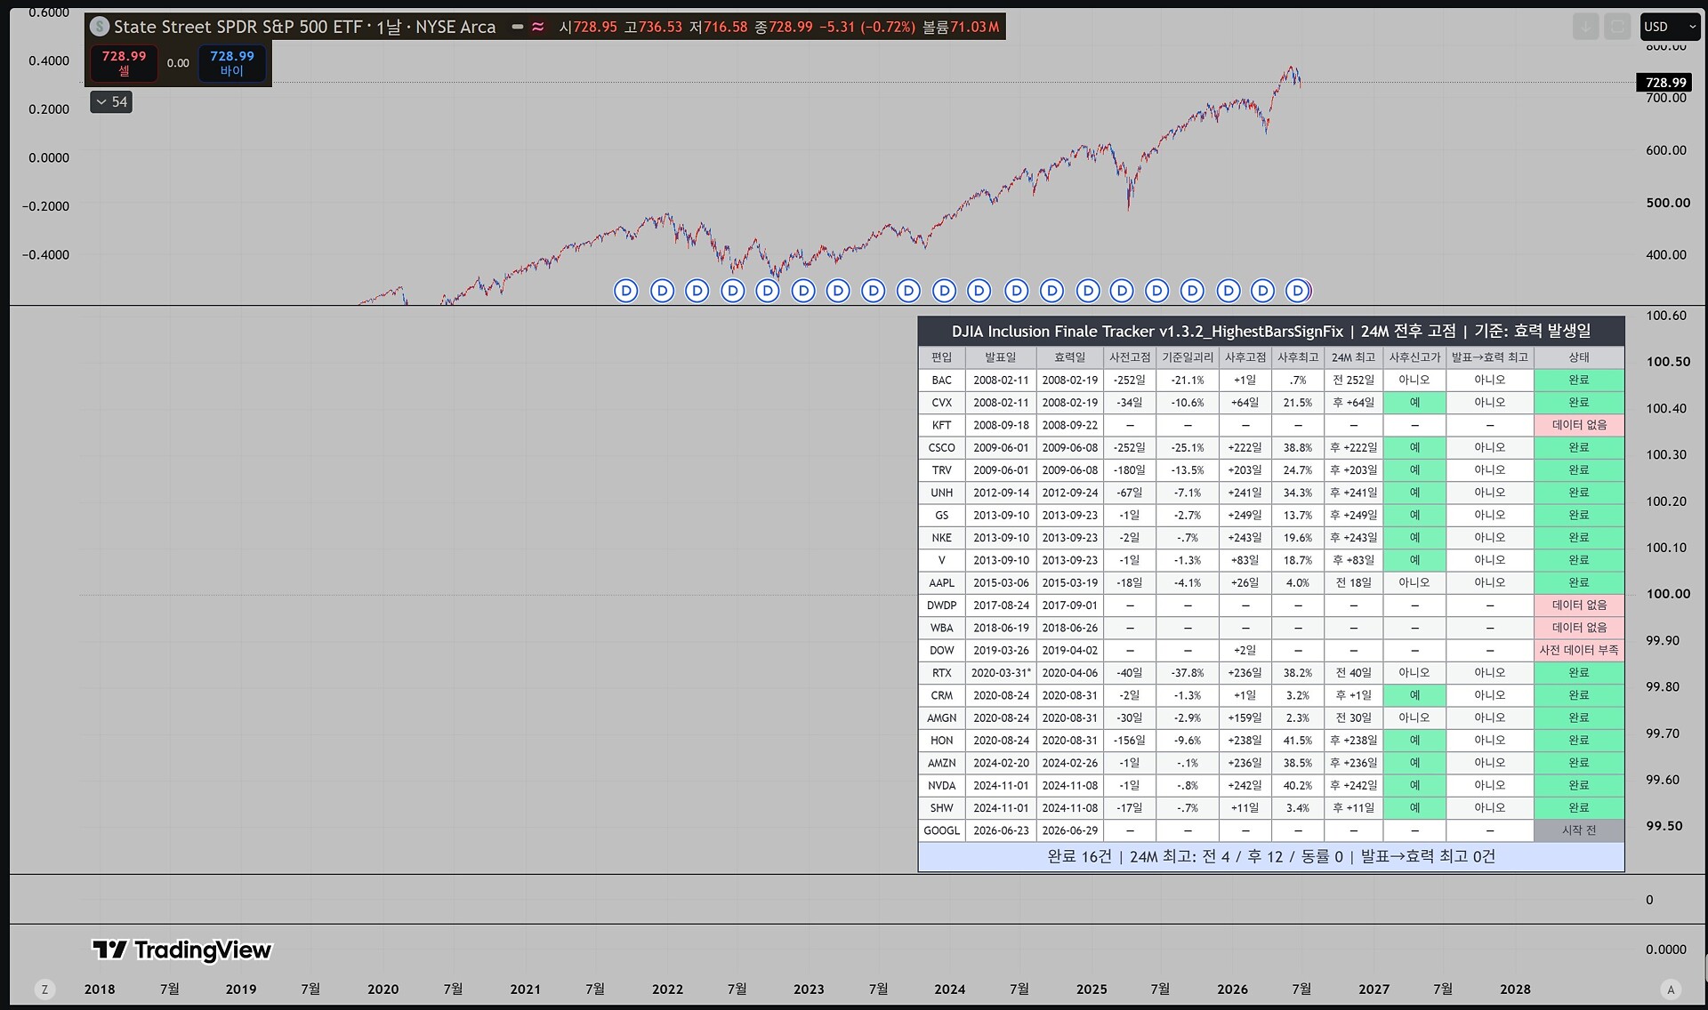Click the BAC ticker cell
The height and width of the screenshot is (1010, 1708).
pos(941,380)
